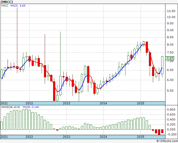This screenshot has width=178, height=143.
Task: Click 2021 on the MACD panel timeline
Action: click(x=4, y=137)
